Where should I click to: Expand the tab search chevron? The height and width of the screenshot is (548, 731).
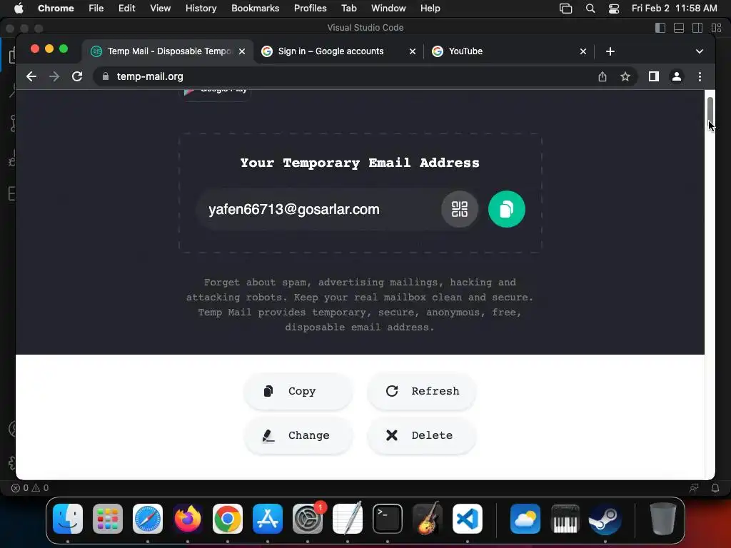click(x=699, y=51)
